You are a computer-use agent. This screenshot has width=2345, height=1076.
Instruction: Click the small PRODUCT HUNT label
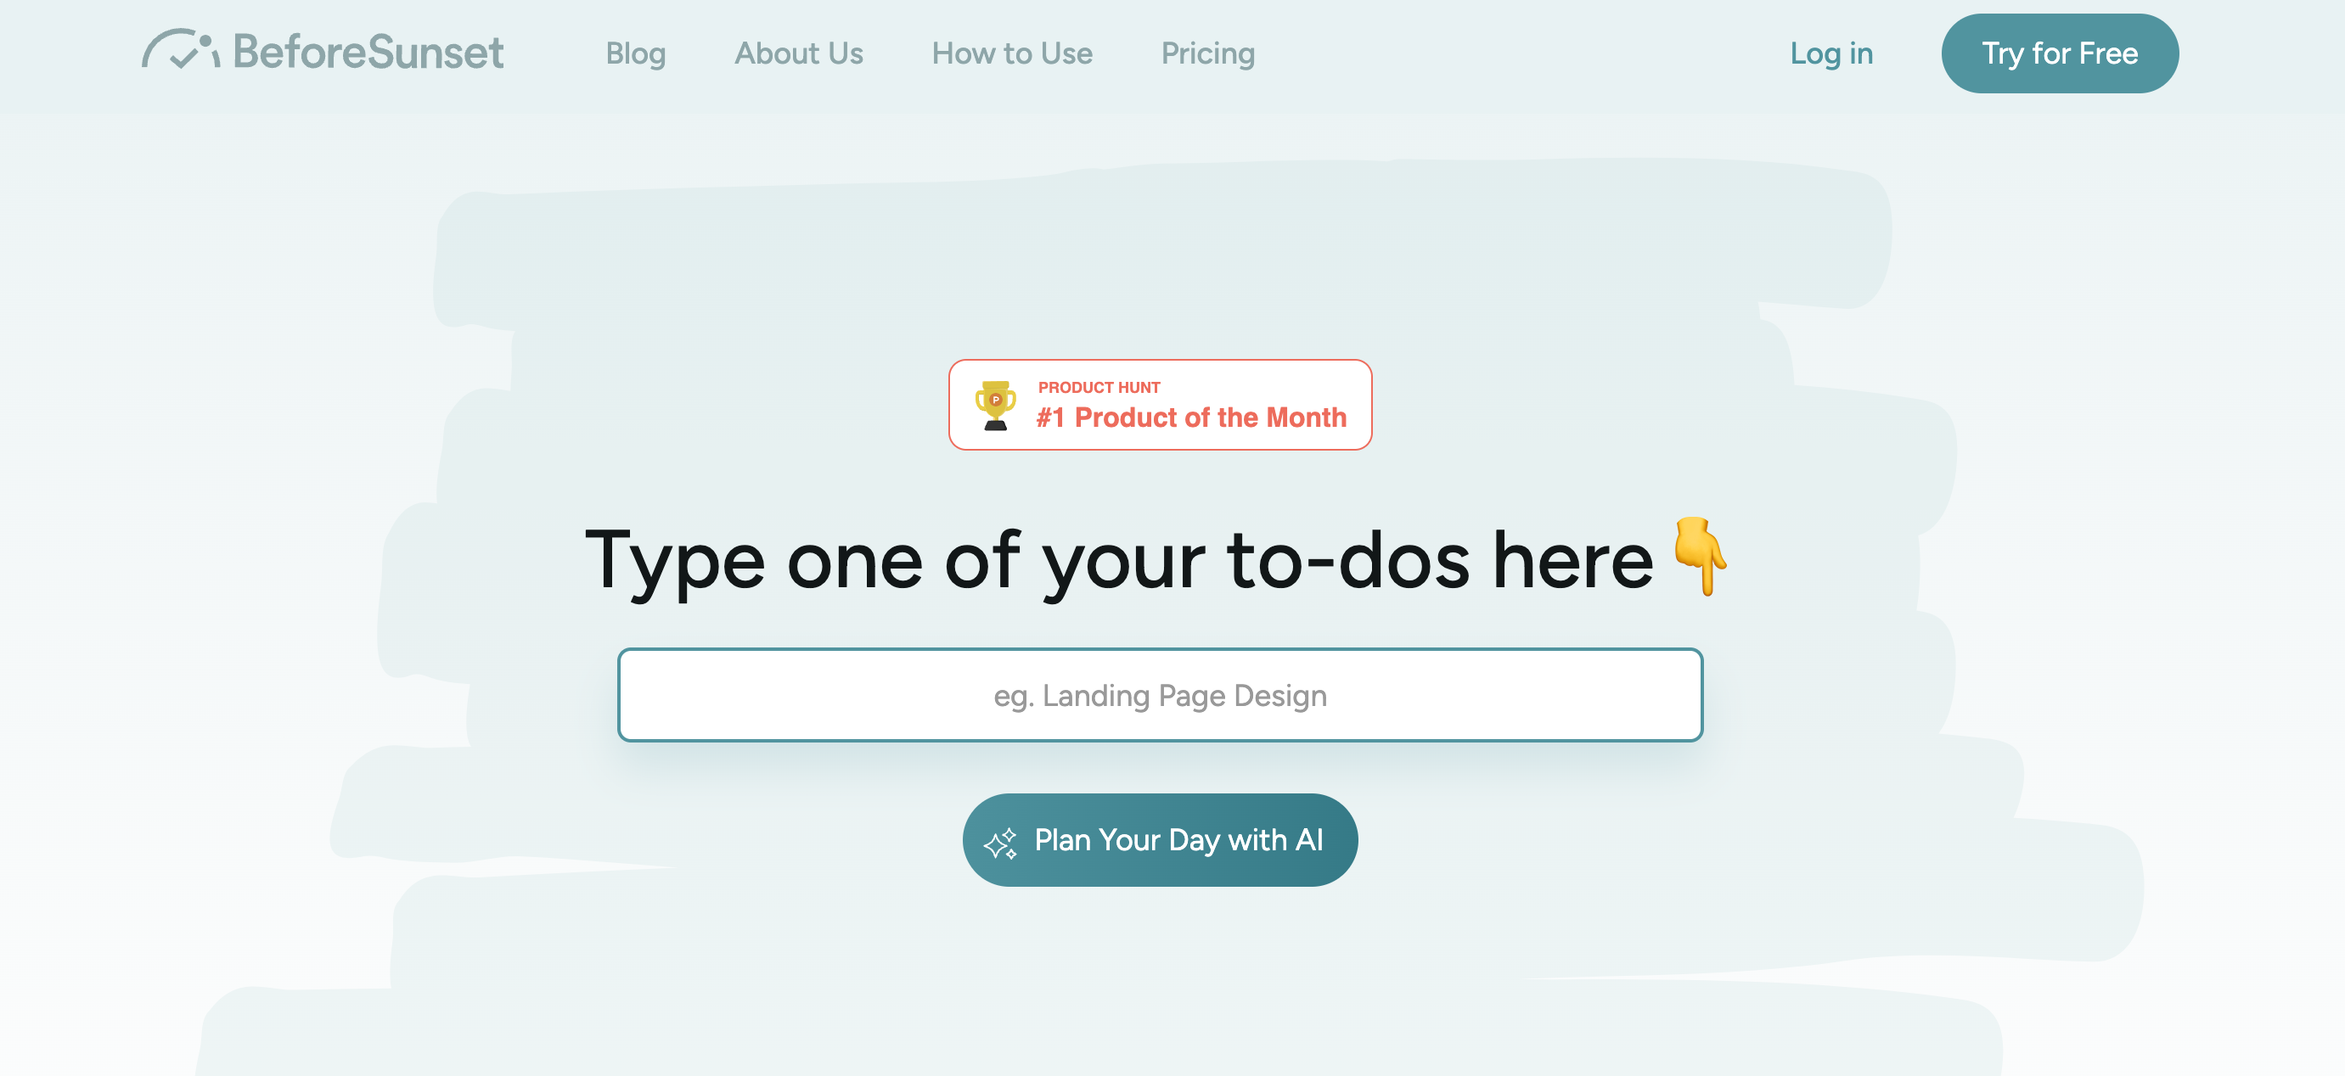pos(1099,388)
